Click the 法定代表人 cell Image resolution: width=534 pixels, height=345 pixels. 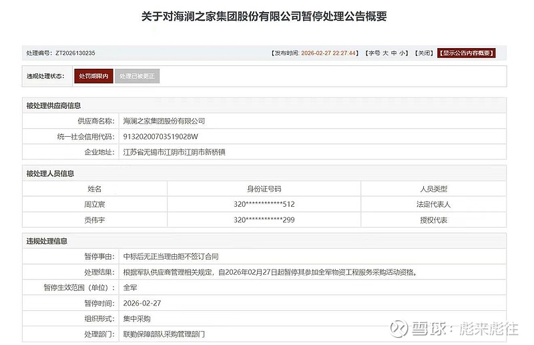433,204
